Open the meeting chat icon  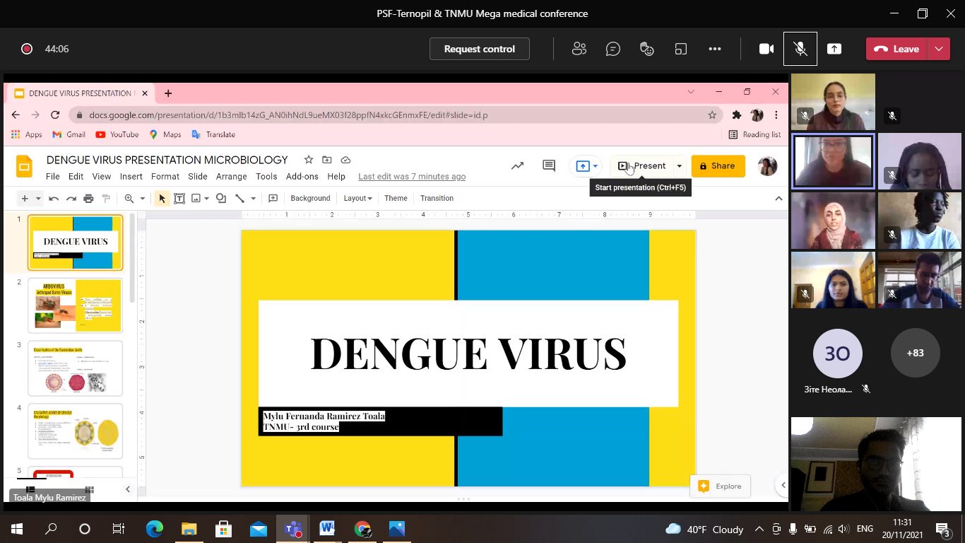613,49
